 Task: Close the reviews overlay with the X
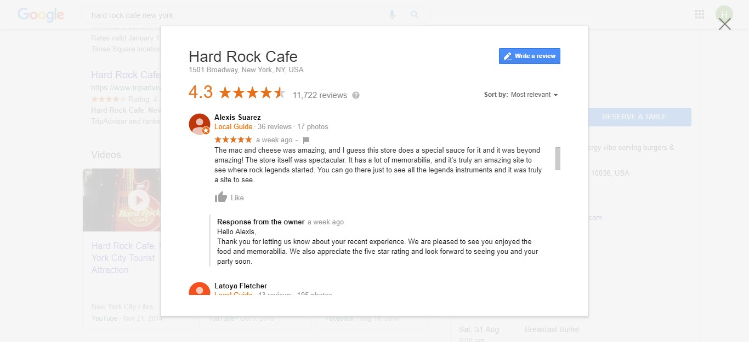(x=725, y=24)
